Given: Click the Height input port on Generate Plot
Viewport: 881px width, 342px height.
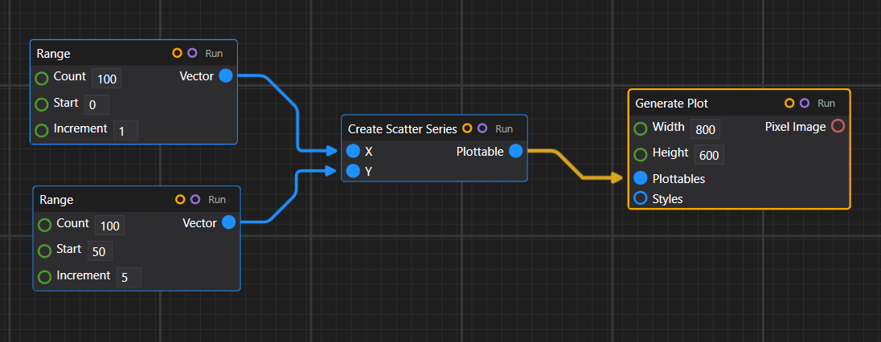Looking at the screenshot, I should coord(641,154).
